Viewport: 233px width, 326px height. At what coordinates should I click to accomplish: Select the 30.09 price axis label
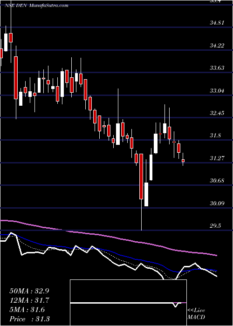217,203
